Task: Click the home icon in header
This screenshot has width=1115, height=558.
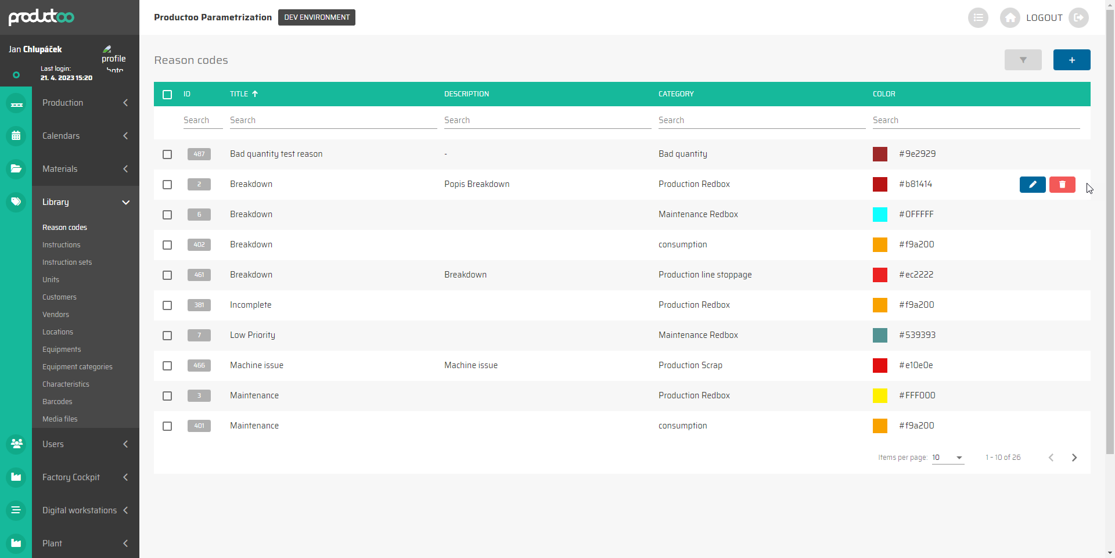Action: click(1010, 18)
